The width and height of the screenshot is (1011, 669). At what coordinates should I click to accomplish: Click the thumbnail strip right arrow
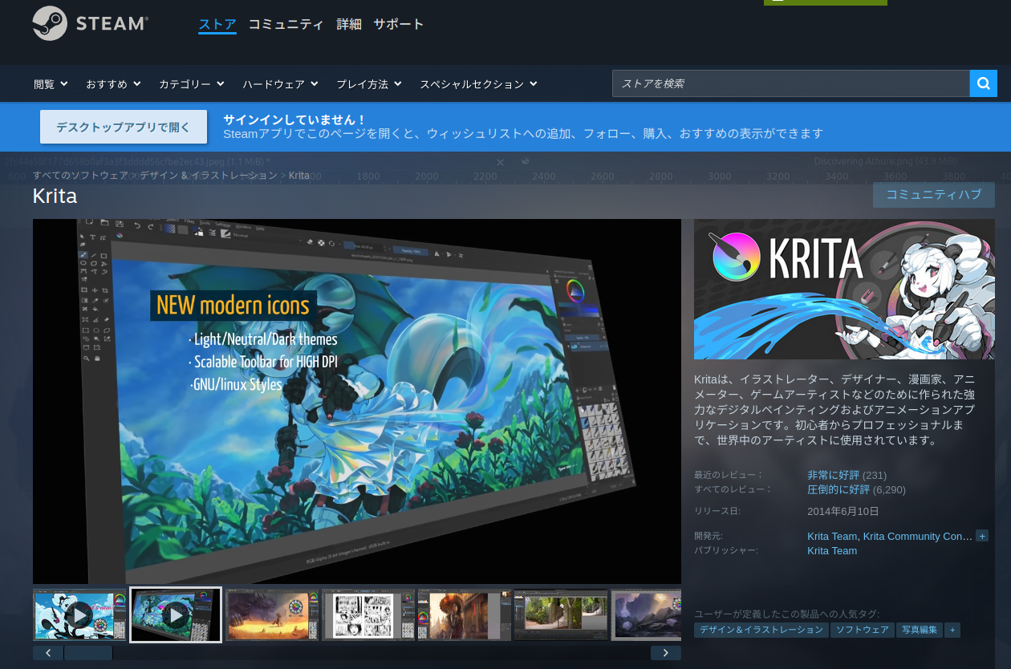(x=665, y=653)
